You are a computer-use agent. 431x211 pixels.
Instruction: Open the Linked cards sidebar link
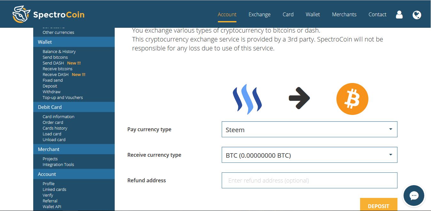(55, 189)
